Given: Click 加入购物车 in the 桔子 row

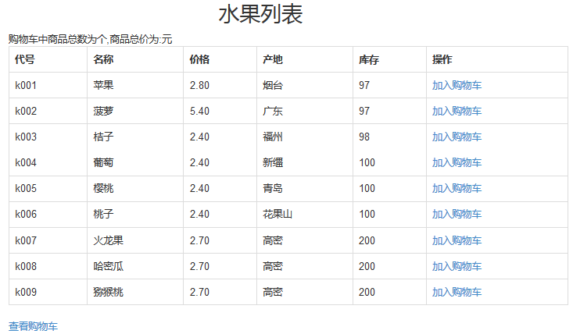Looking at the screenshot, I should [x=457, y=137].
